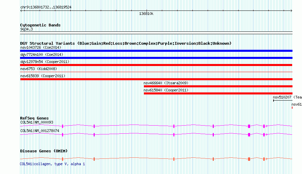Image resolution: width=302 pixels, height=174 pixels.
Task: Click the blue nsv1043726 gain bar
Action: tap(156, 51)
